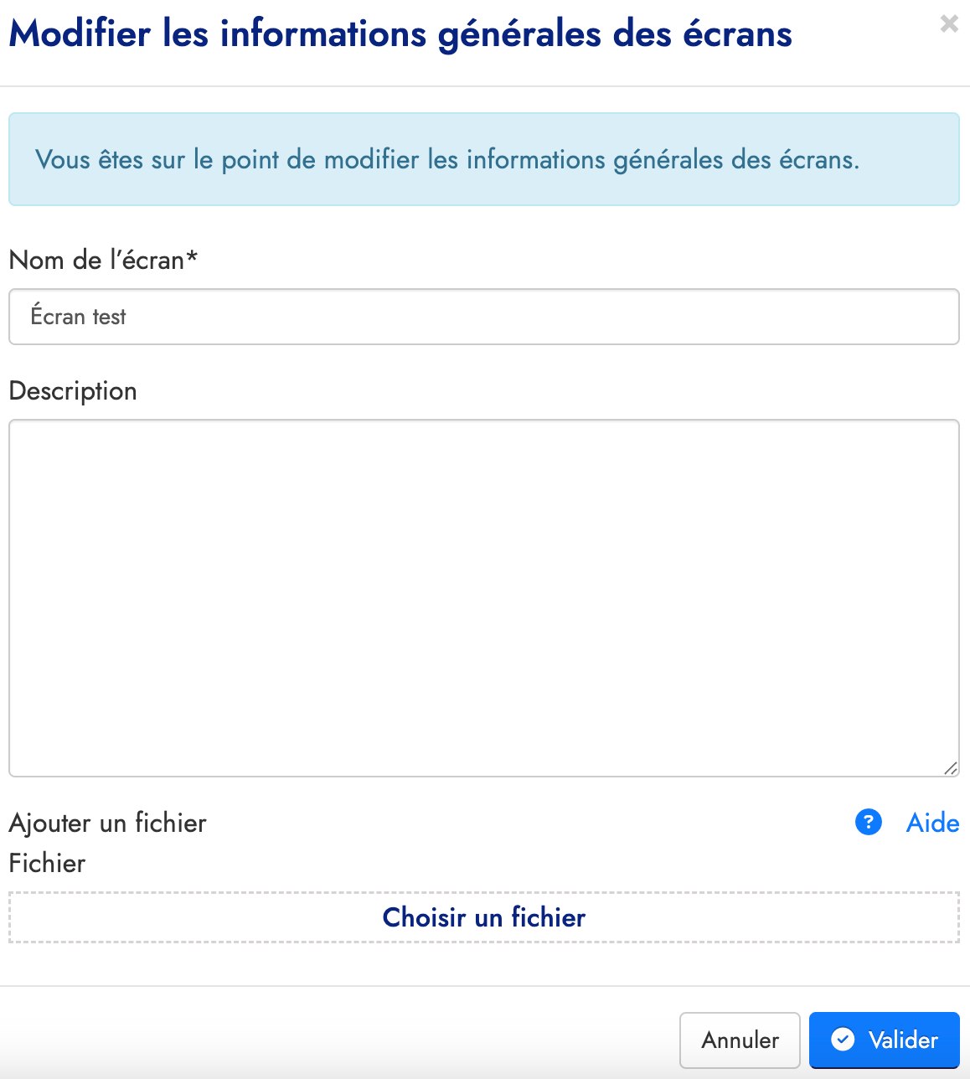The image size is (970, 1079).
Task: Click the dialog title heading text
Action: (400, 34)
